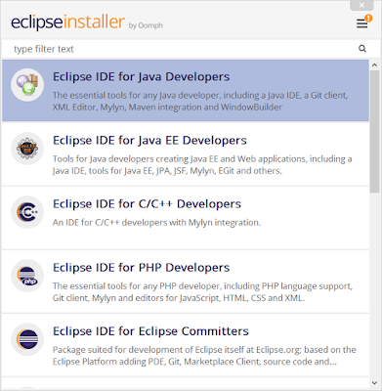This screenshot has width=382, height=391.
Task: Select Eclipse IDE for PHP Developers title
Action: coord(141,268)
